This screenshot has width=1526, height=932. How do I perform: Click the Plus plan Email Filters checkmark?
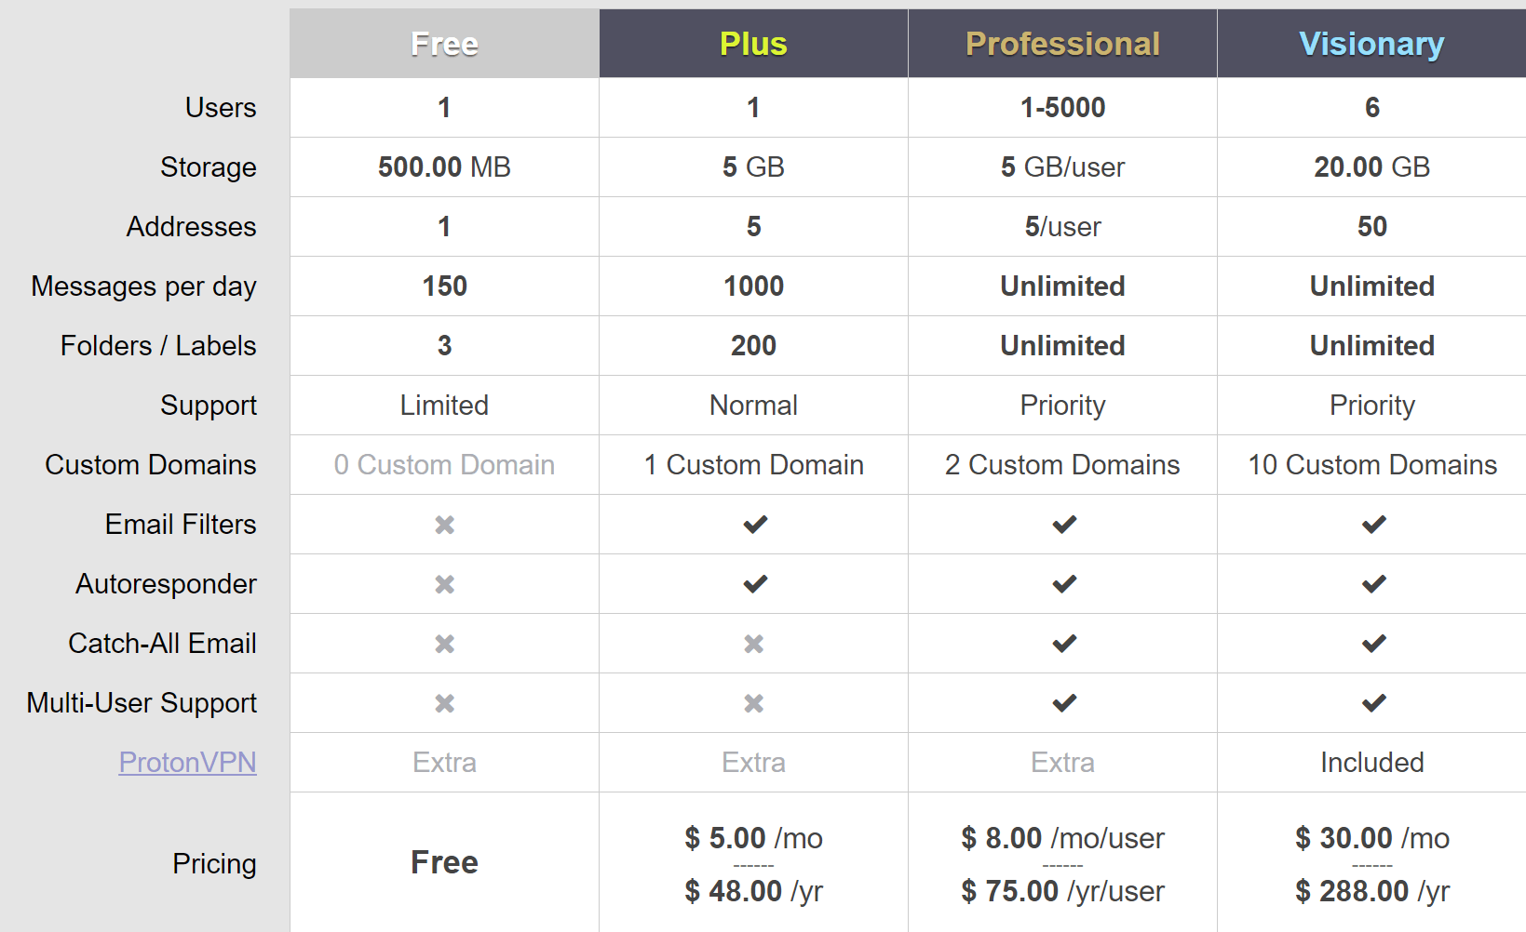(755, 525)
